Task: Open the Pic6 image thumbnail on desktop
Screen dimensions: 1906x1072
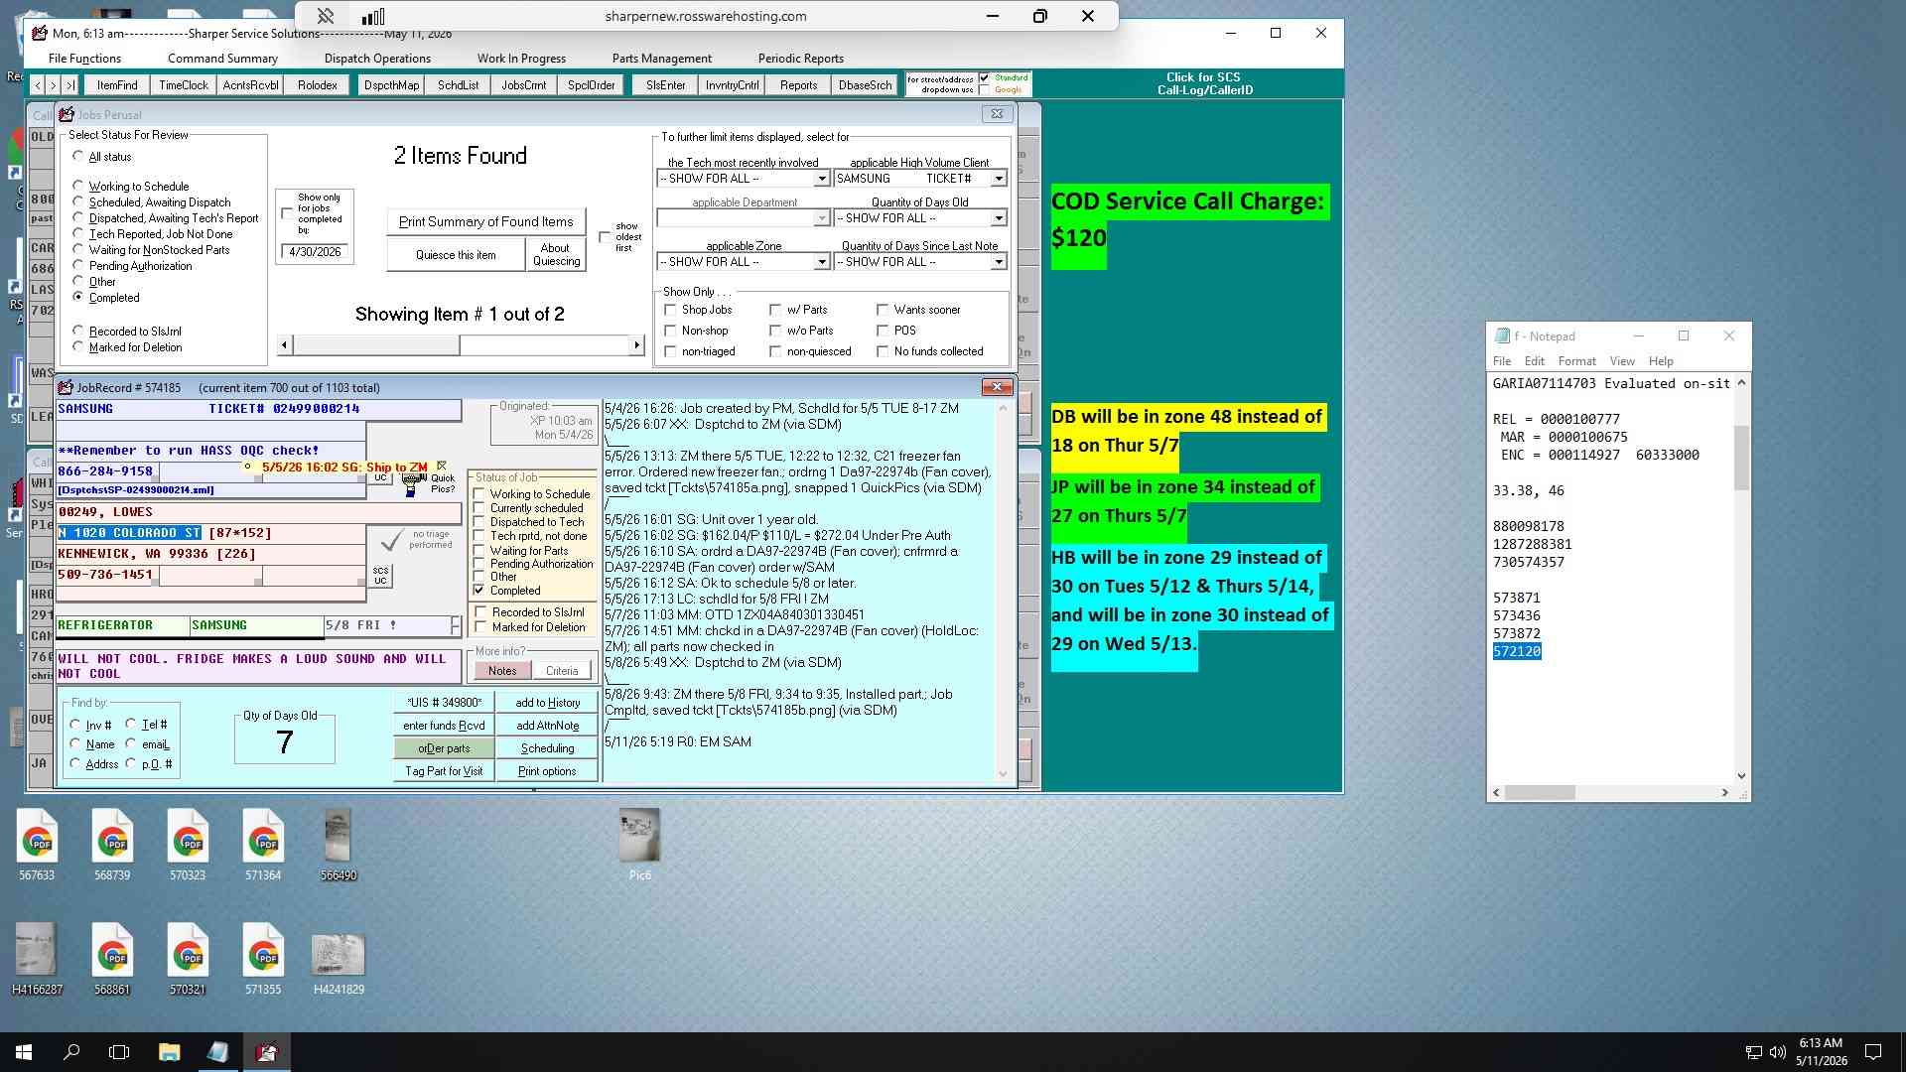Action: (x=639, y=845)
